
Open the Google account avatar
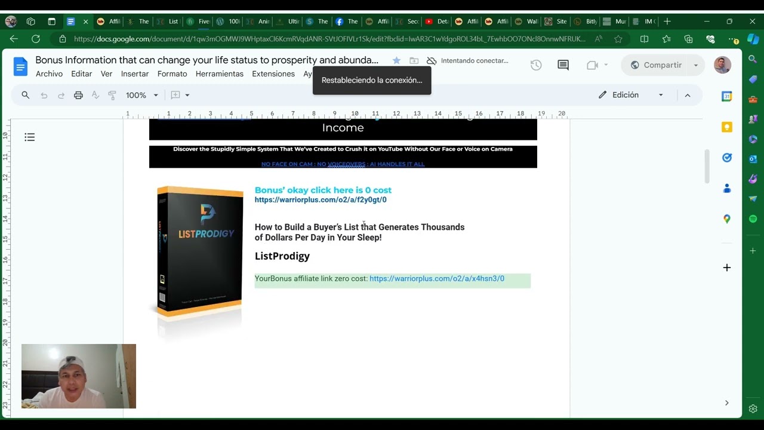coord(722,65)
